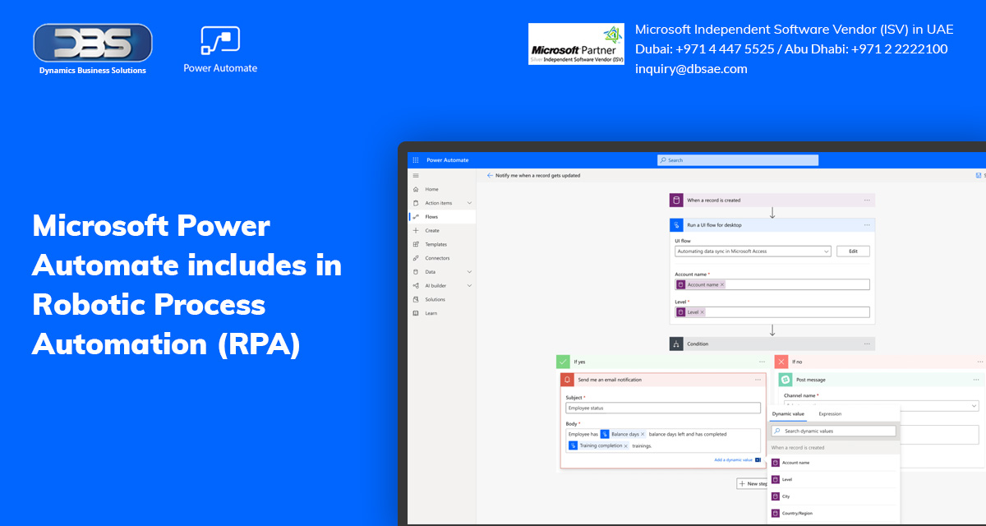Click the 'Balance days' token in Body

tap(624, 434)
